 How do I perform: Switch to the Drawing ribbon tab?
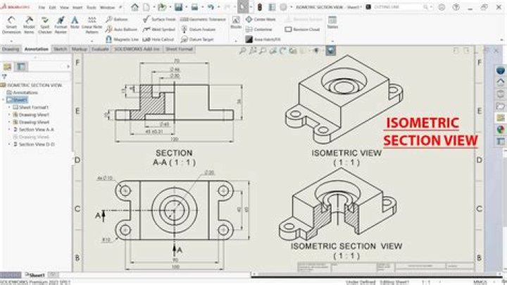[x=11, y=49]
